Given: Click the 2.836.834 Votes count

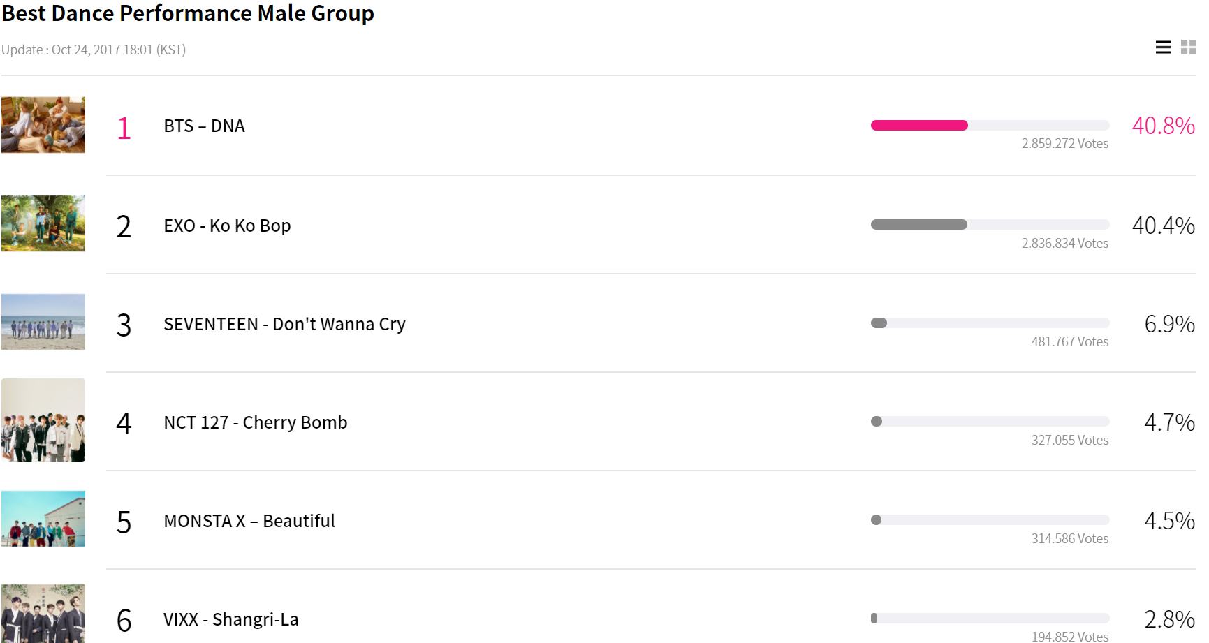Looking at the screenshot, I should pyautogui.click(x=1064, y=244).
